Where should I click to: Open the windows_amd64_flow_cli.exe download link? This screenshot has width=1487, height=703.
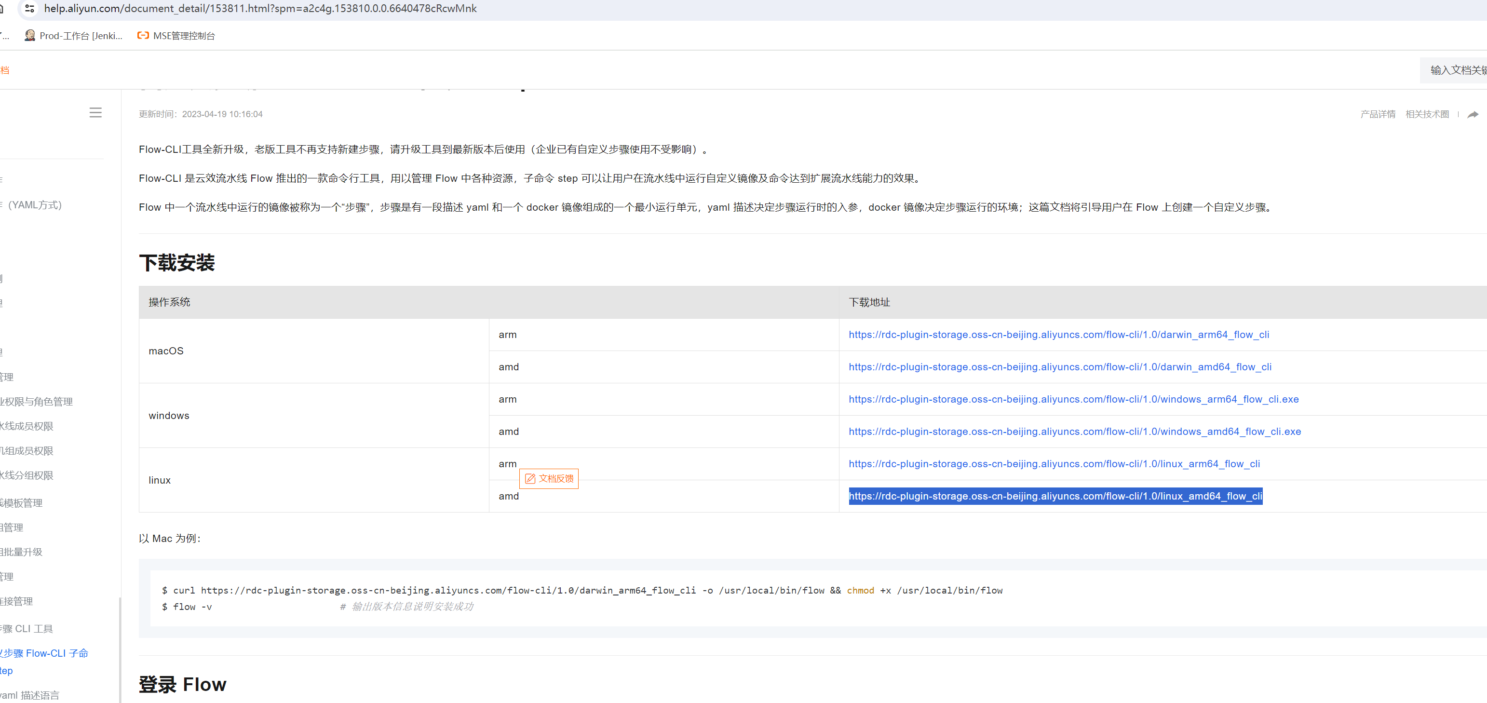(1075, 432)
